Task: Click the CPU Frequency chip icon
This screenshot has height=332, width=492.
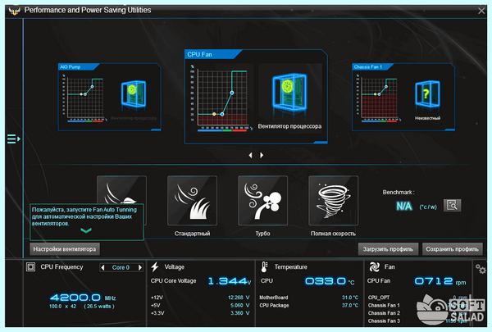Action: tap(30, 267)
